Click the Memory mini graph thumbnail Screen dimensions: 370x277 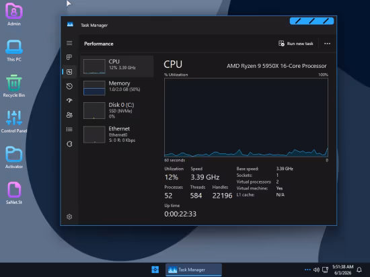tap(94, 88)
